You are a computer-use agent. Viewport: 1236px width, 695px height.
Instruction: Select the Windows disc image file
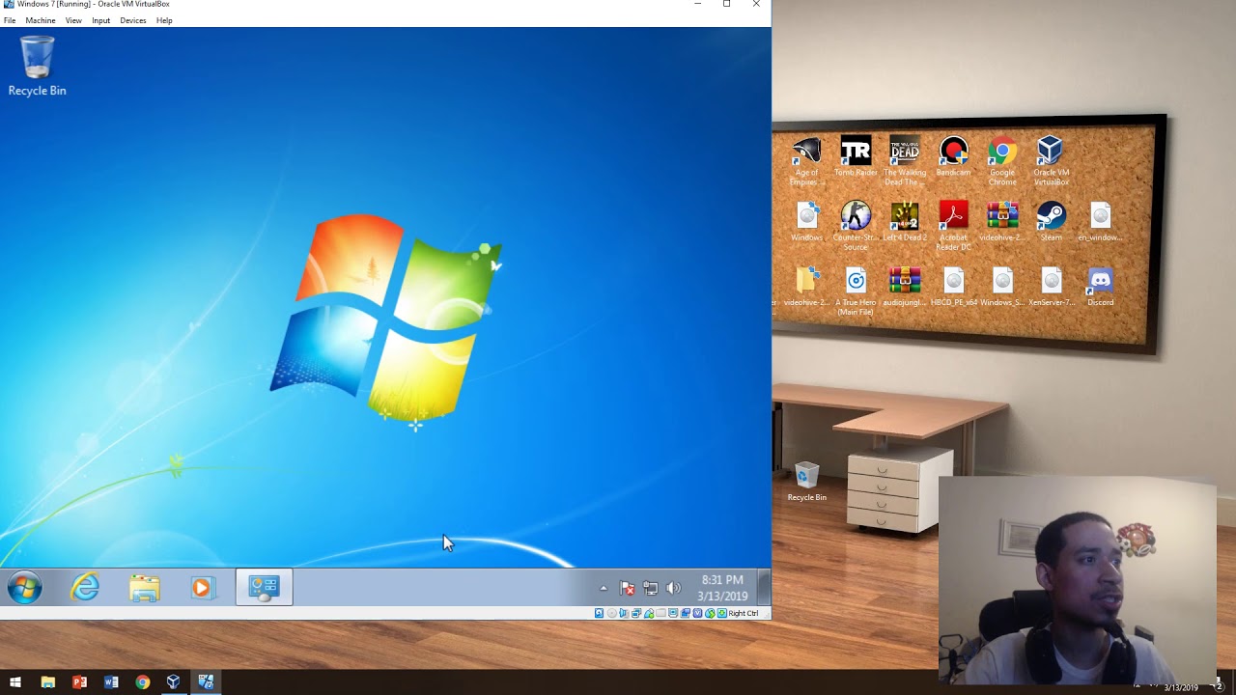click(x=806, y=221)
